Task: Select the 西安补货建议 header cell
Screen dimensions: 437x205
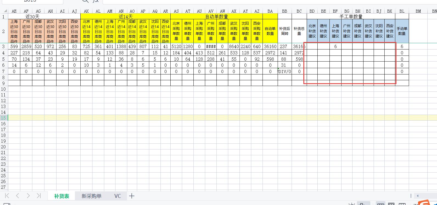Action: click(x=390, y=31)
